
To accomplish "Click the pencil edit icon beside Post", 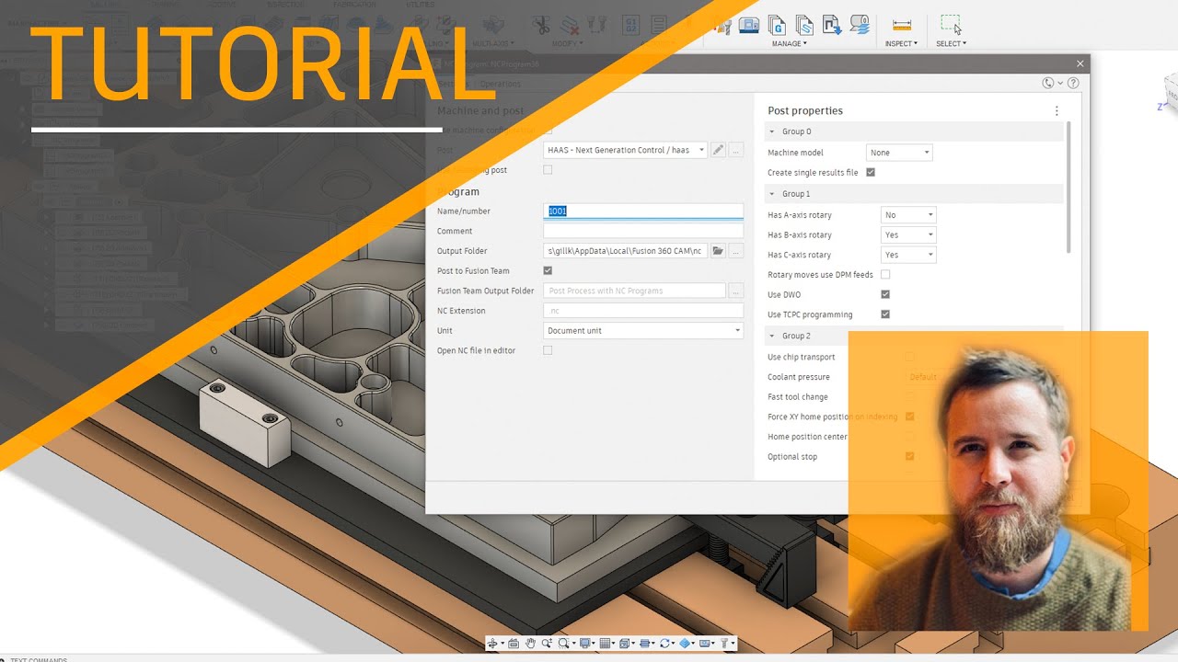I will click(718, 150).
